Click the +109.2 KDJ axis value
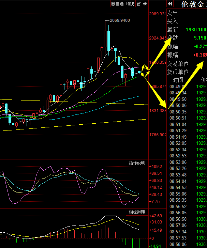Screen dimensions: 207x248 click(156, 167)
